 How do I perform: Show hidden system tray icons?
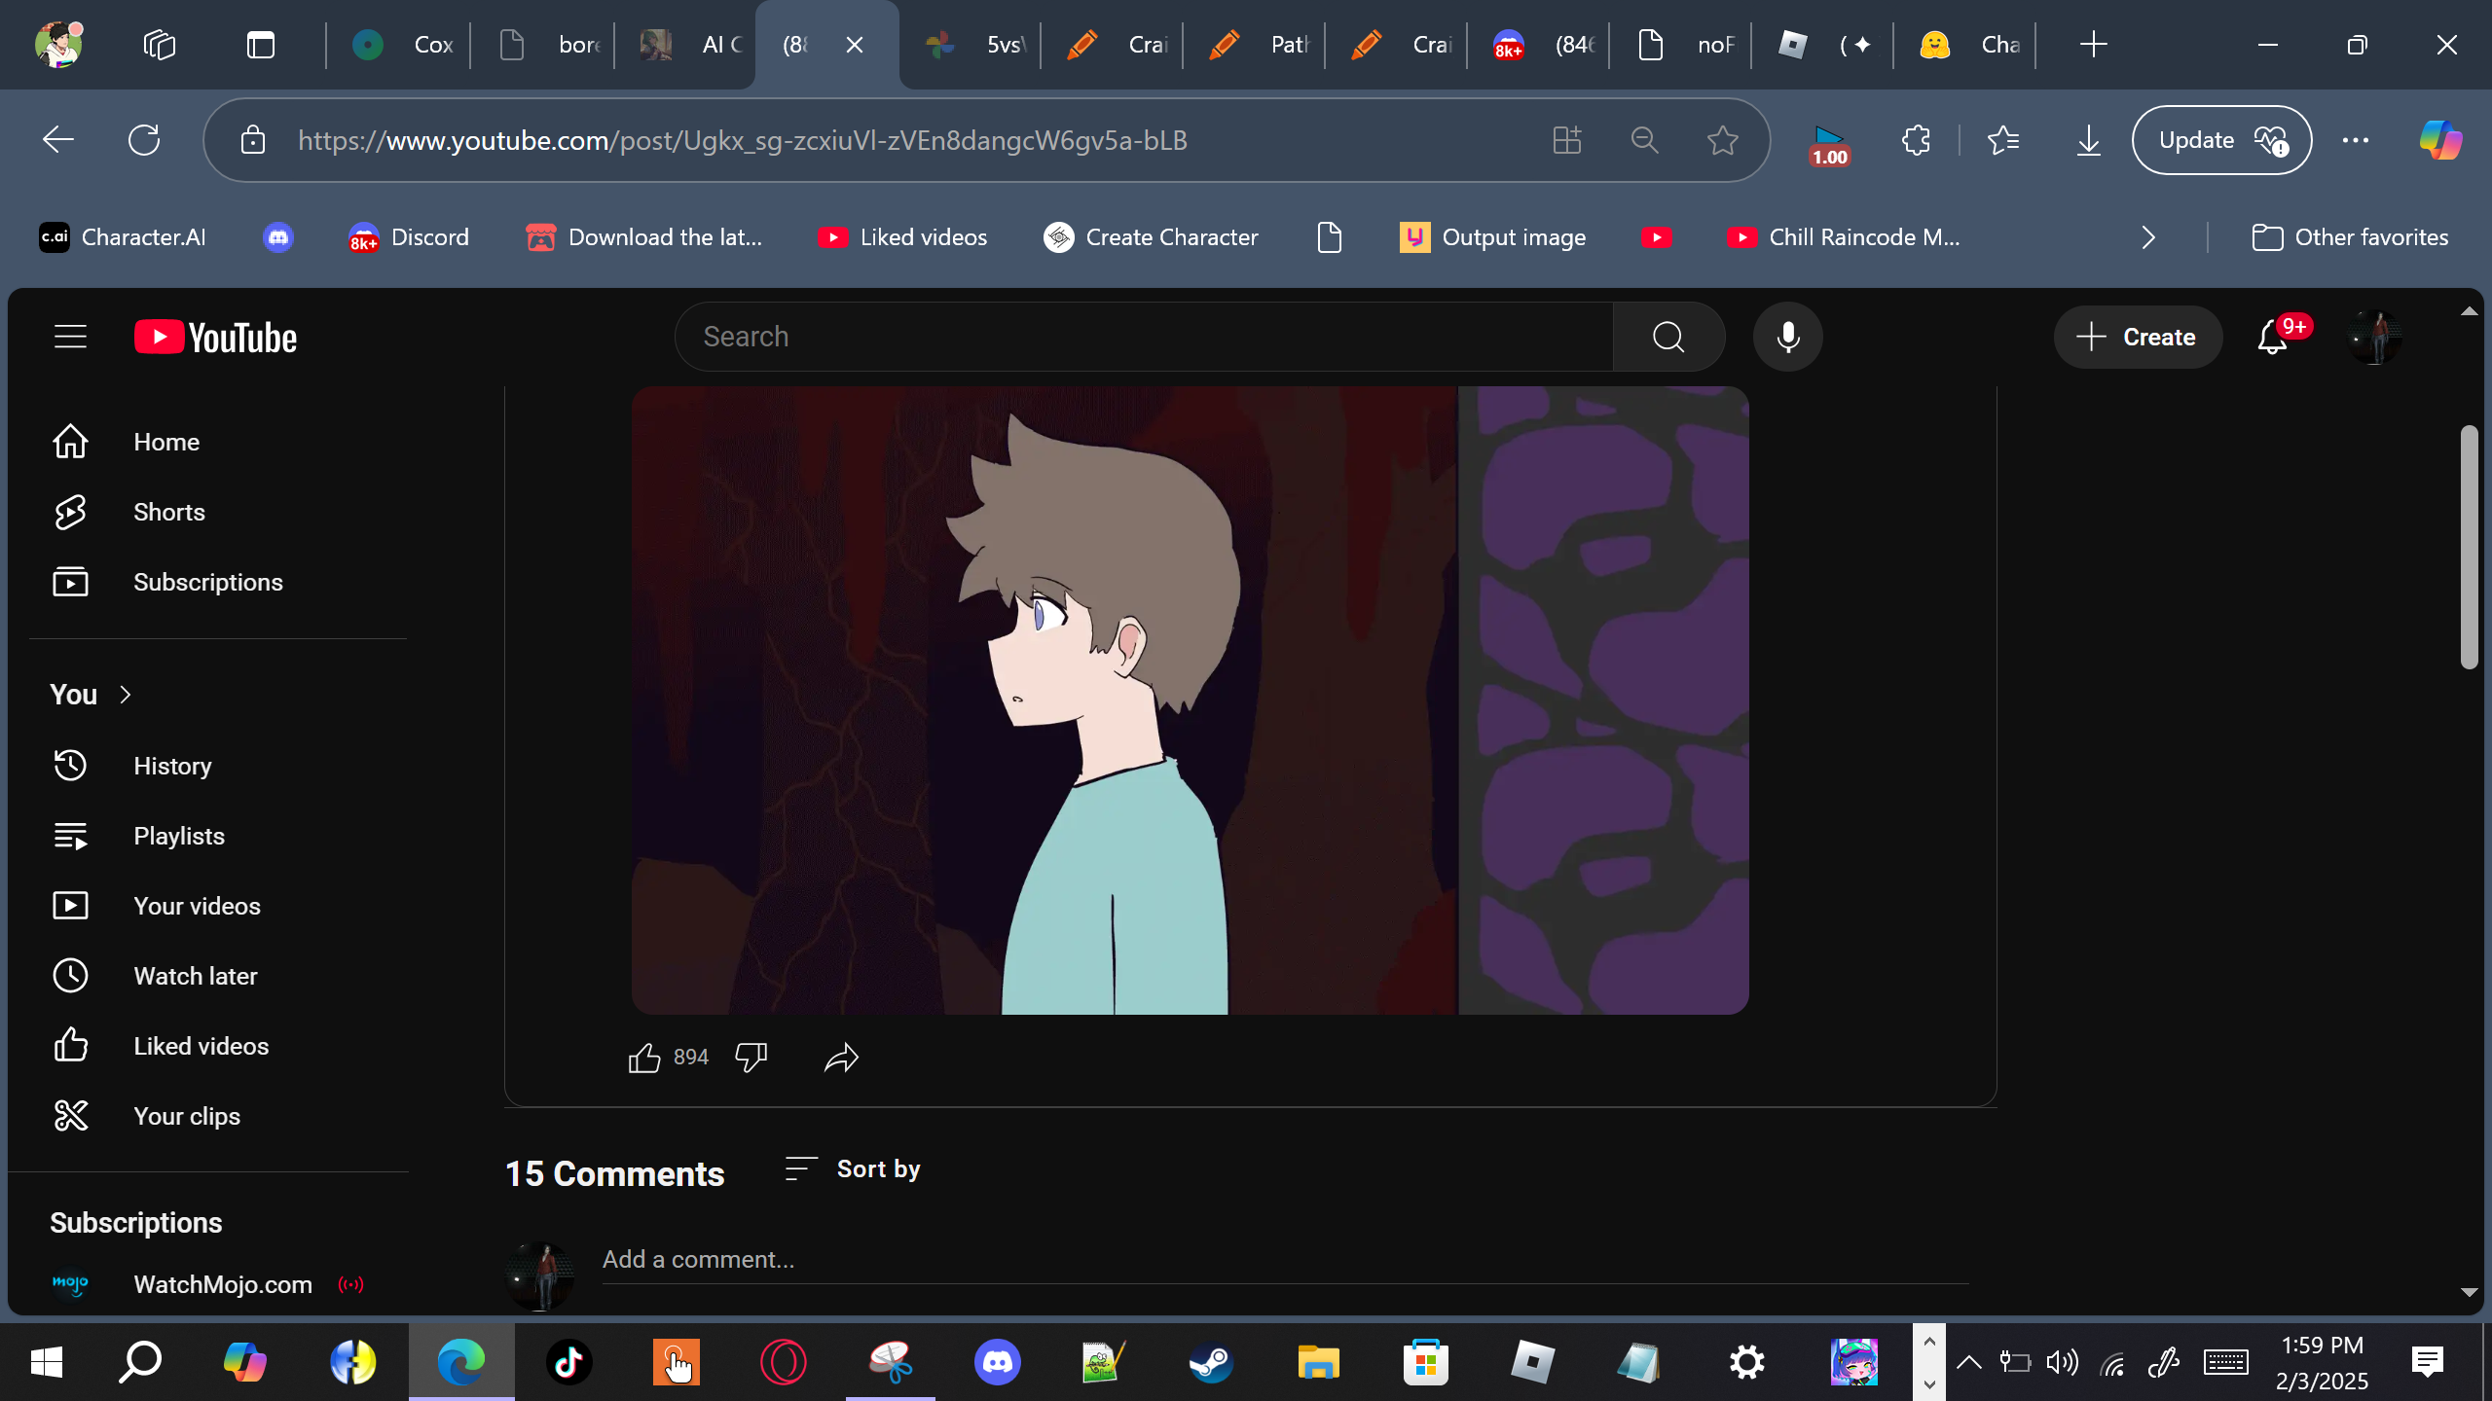point(1968,1362)
